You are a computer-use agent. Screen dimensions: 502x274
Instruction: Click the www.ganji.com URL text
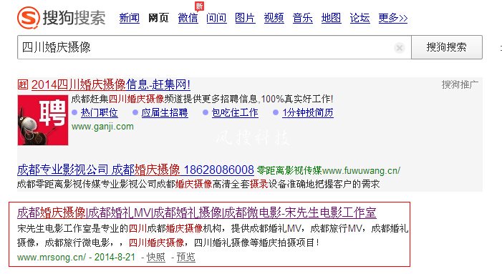tap(102, 127)
